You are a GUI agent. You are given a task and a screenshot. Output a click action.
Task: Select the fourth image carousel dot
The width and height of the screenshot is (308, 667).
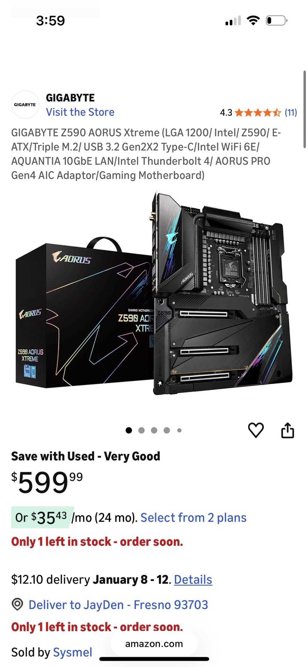(x=167, y=431)
